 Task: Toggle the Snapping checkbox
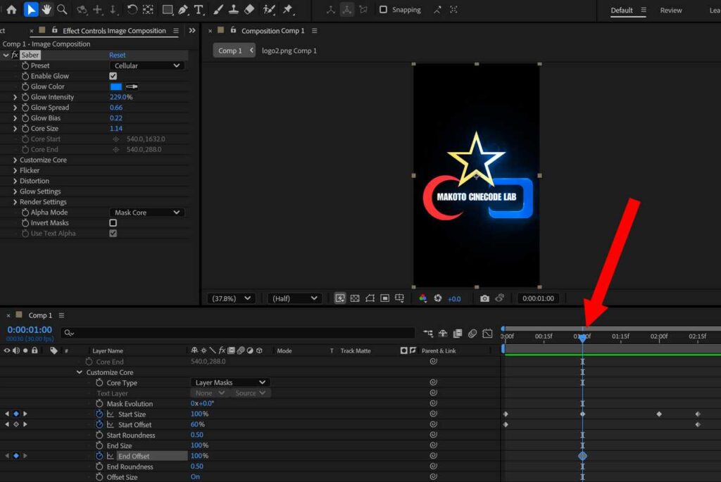383,10
